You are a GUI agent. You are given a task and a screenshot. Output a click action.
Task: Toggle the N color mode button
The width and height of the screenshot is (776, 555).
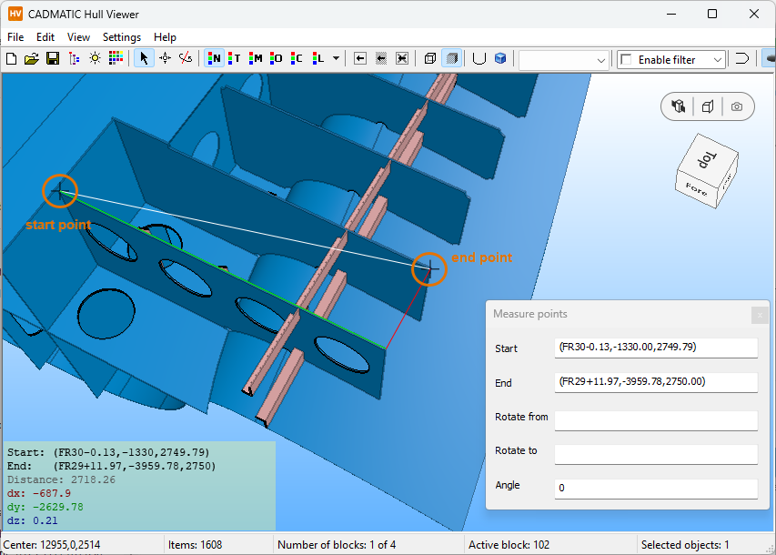[x=215, y=58]
